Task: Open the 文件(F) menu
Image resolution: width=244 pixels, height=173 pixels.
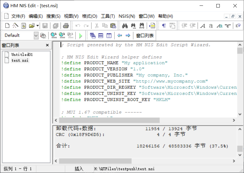Action: [18, 16]
